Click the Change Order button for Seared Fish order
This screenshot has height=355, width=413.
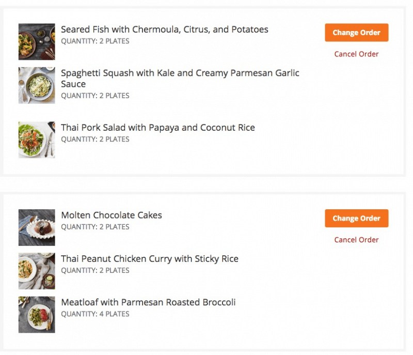tap(356, 33)
